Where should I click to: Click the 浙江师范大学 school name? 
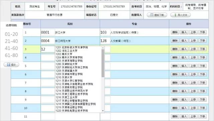63,41
